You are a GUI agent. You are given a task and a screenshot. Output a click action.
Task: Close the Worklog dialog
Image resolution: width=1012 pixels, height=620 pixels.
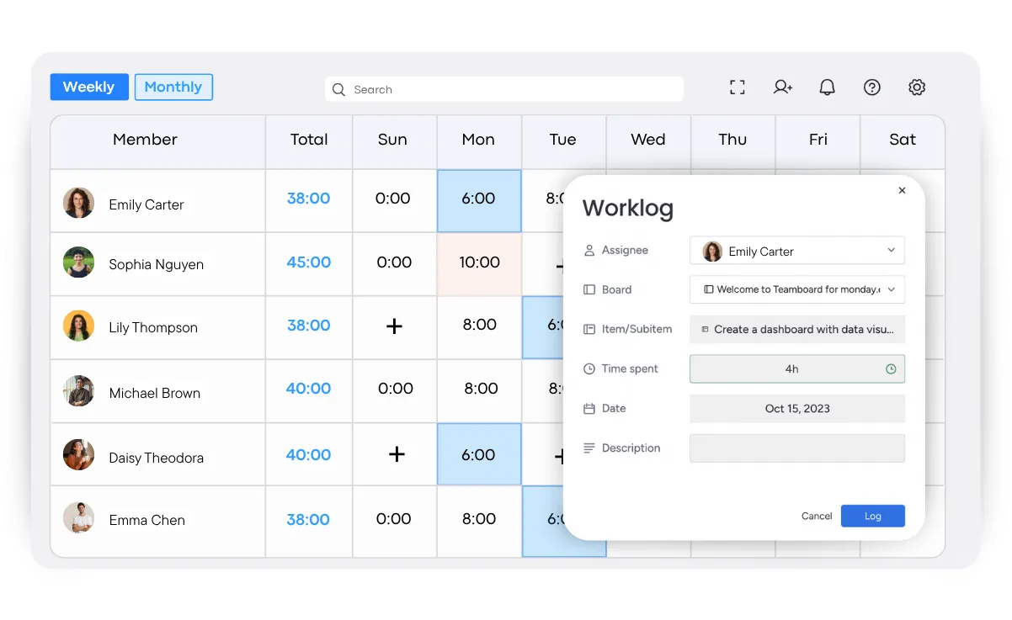pyautogui.click(x=902, y=191)
